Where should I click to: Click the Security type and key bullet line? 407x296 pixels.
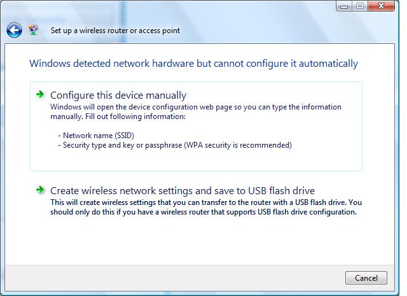coord(175,145)
